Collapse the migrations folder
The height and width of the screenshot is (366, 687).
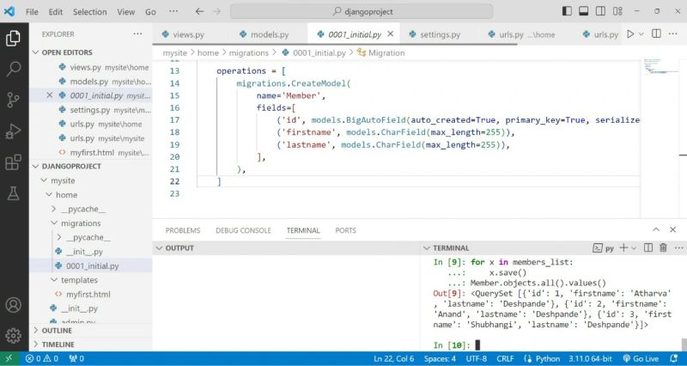click(54, 223)
